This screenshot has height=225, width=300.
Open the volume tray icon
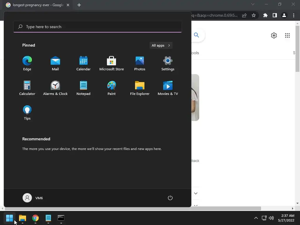pos(271,218)
